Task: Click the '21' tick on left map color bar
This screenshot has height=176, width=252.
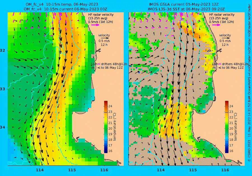Action: point(110,123)
